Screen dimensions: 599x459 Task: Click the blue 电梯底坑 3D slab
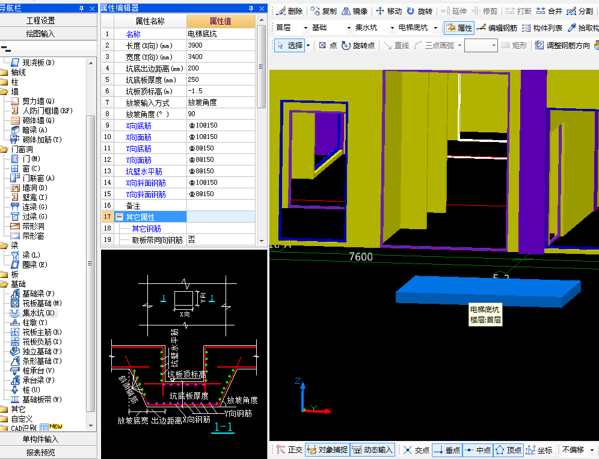488,291
